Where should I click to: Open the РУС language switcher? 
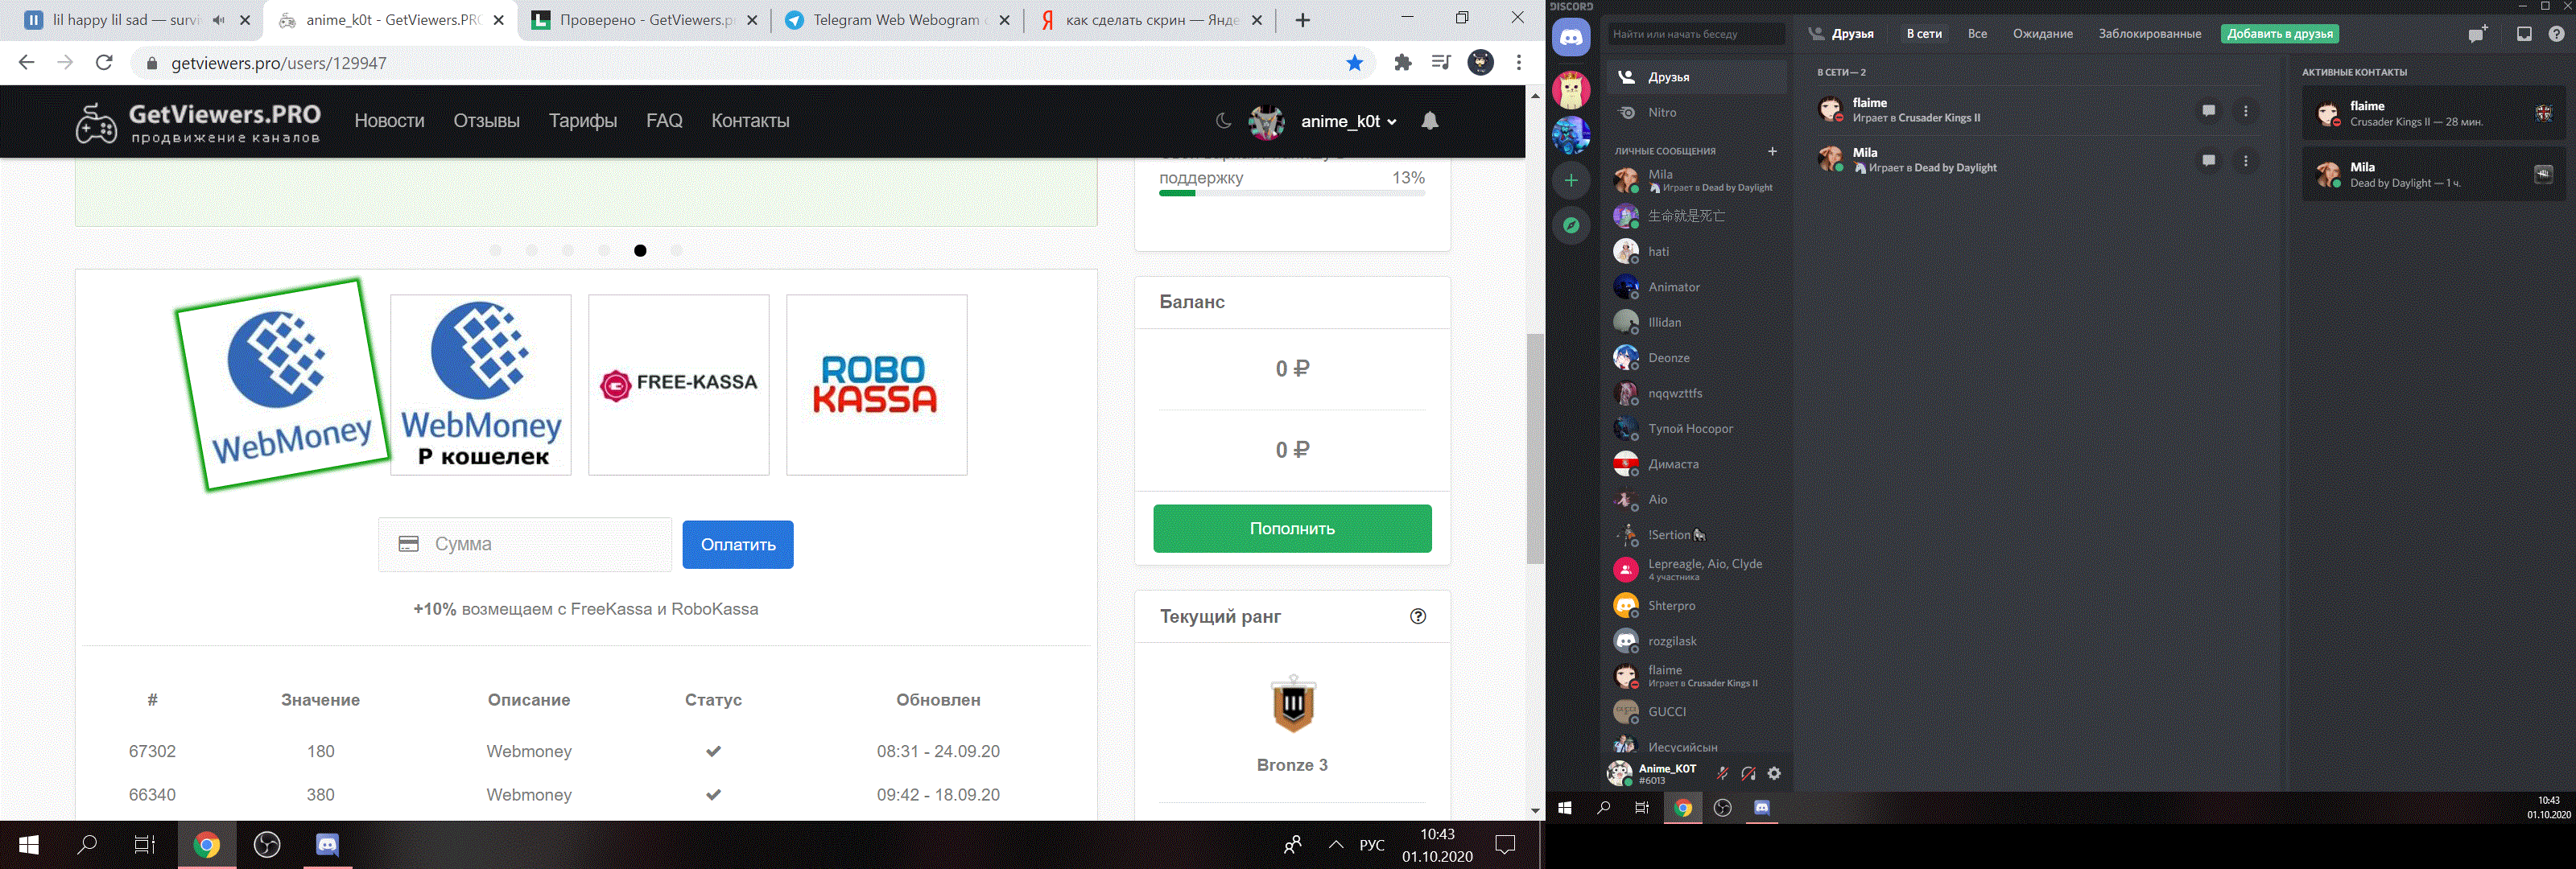click(1372, 845)
